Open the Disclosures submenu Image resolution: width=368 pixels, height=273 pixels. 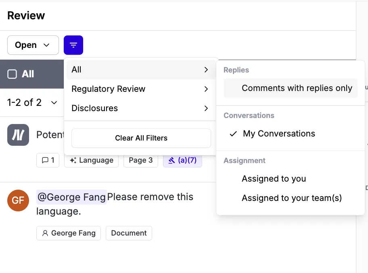point(141,108)
